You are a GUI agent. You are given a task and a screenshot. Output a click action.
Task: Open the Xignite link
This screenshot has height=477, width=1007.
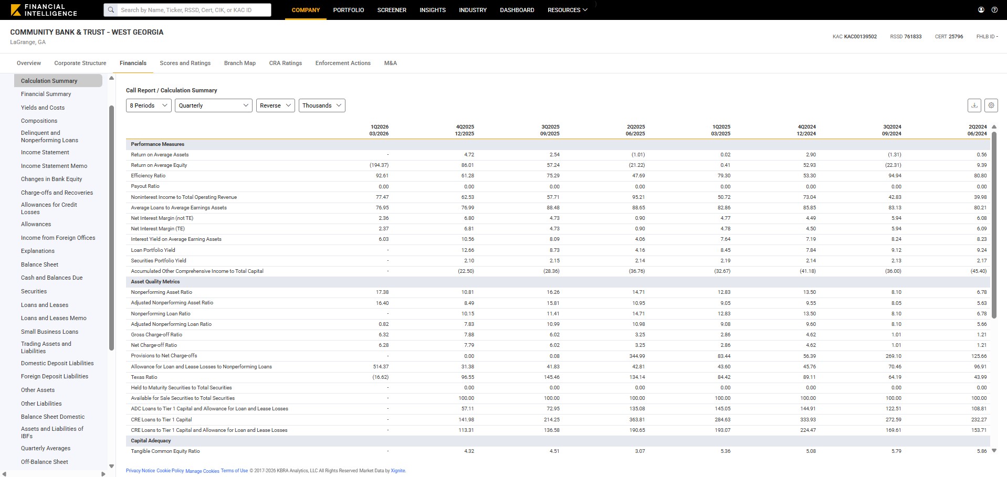click(398, 471)
